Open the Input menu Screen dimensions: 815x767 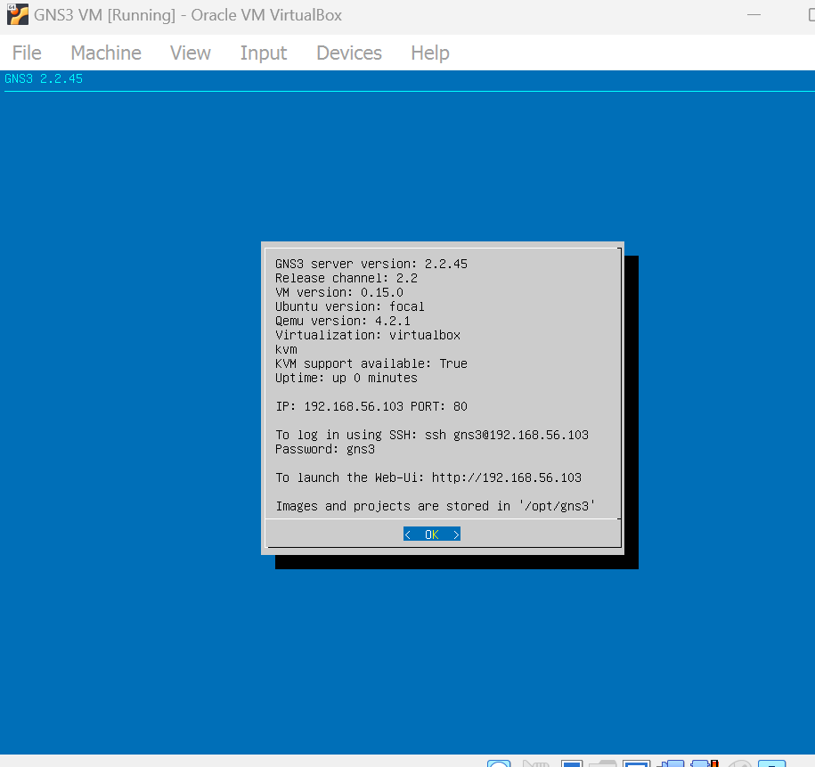263,53
